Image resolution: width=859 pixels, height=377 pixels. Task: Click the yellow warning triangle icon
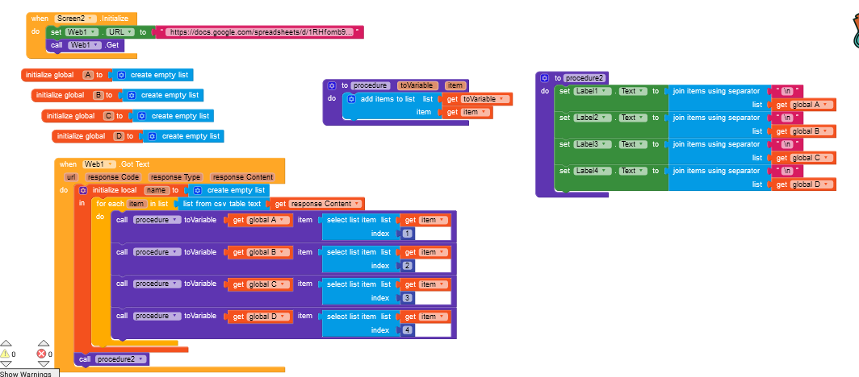(x=6, y=354)
